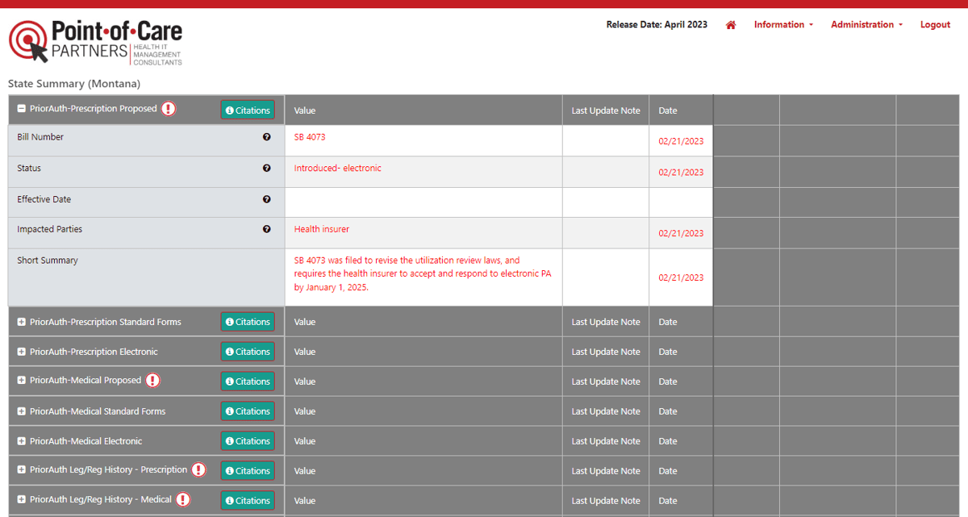Image resolution: width=968 pixels, height=517 pixels.
Task: Expand the PriorAuth-Medical Electronic section
Action: pos(22,441)
